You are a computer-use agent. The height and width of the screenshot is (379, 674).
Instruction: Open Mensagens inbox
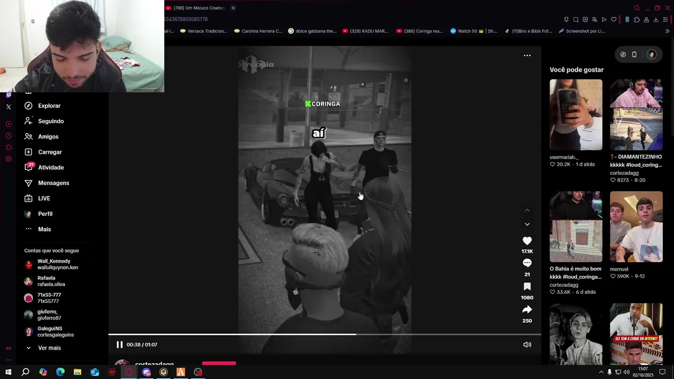[x=47, y=183]
